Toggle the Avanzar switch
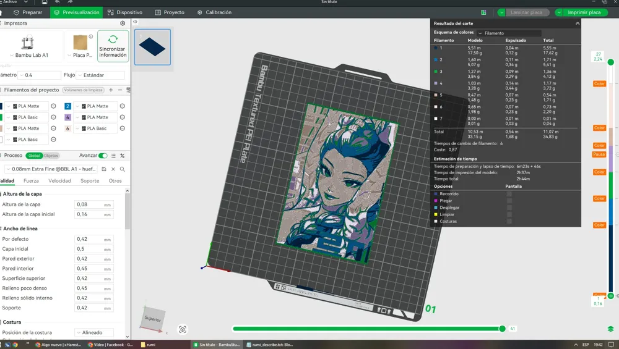619x349 pixels. coord(103,156)
